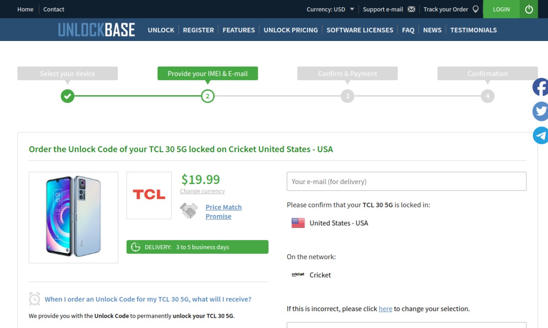548x328 pixels.
Task: Click the UnlockBase logo
Action: pyautogui.click(x=96, y=29)
